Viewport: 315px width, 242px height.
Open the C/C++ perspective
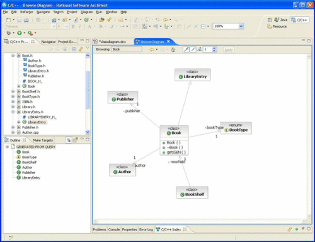tap(300, 20)
